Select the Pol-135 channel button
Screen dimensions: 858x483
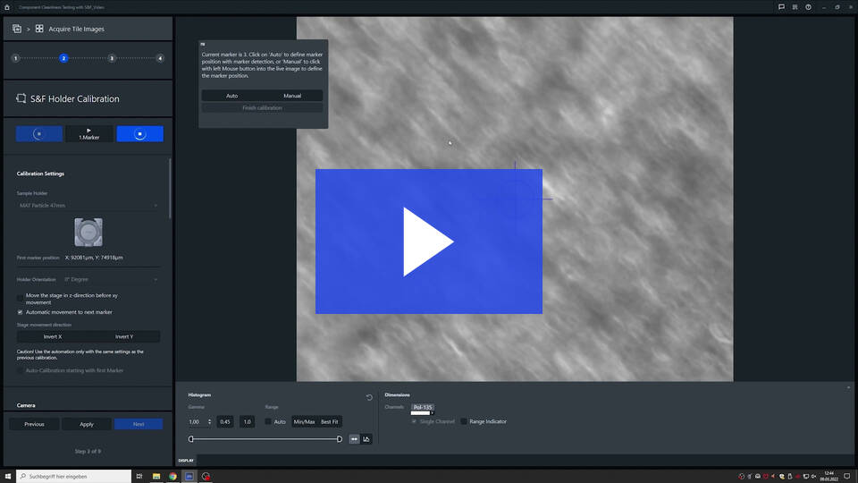click(423, 408)
